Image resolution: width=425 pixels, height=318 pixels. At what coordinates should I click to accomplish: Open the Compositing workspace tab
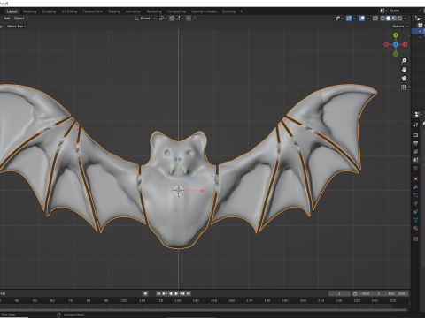tap(176, 11)
